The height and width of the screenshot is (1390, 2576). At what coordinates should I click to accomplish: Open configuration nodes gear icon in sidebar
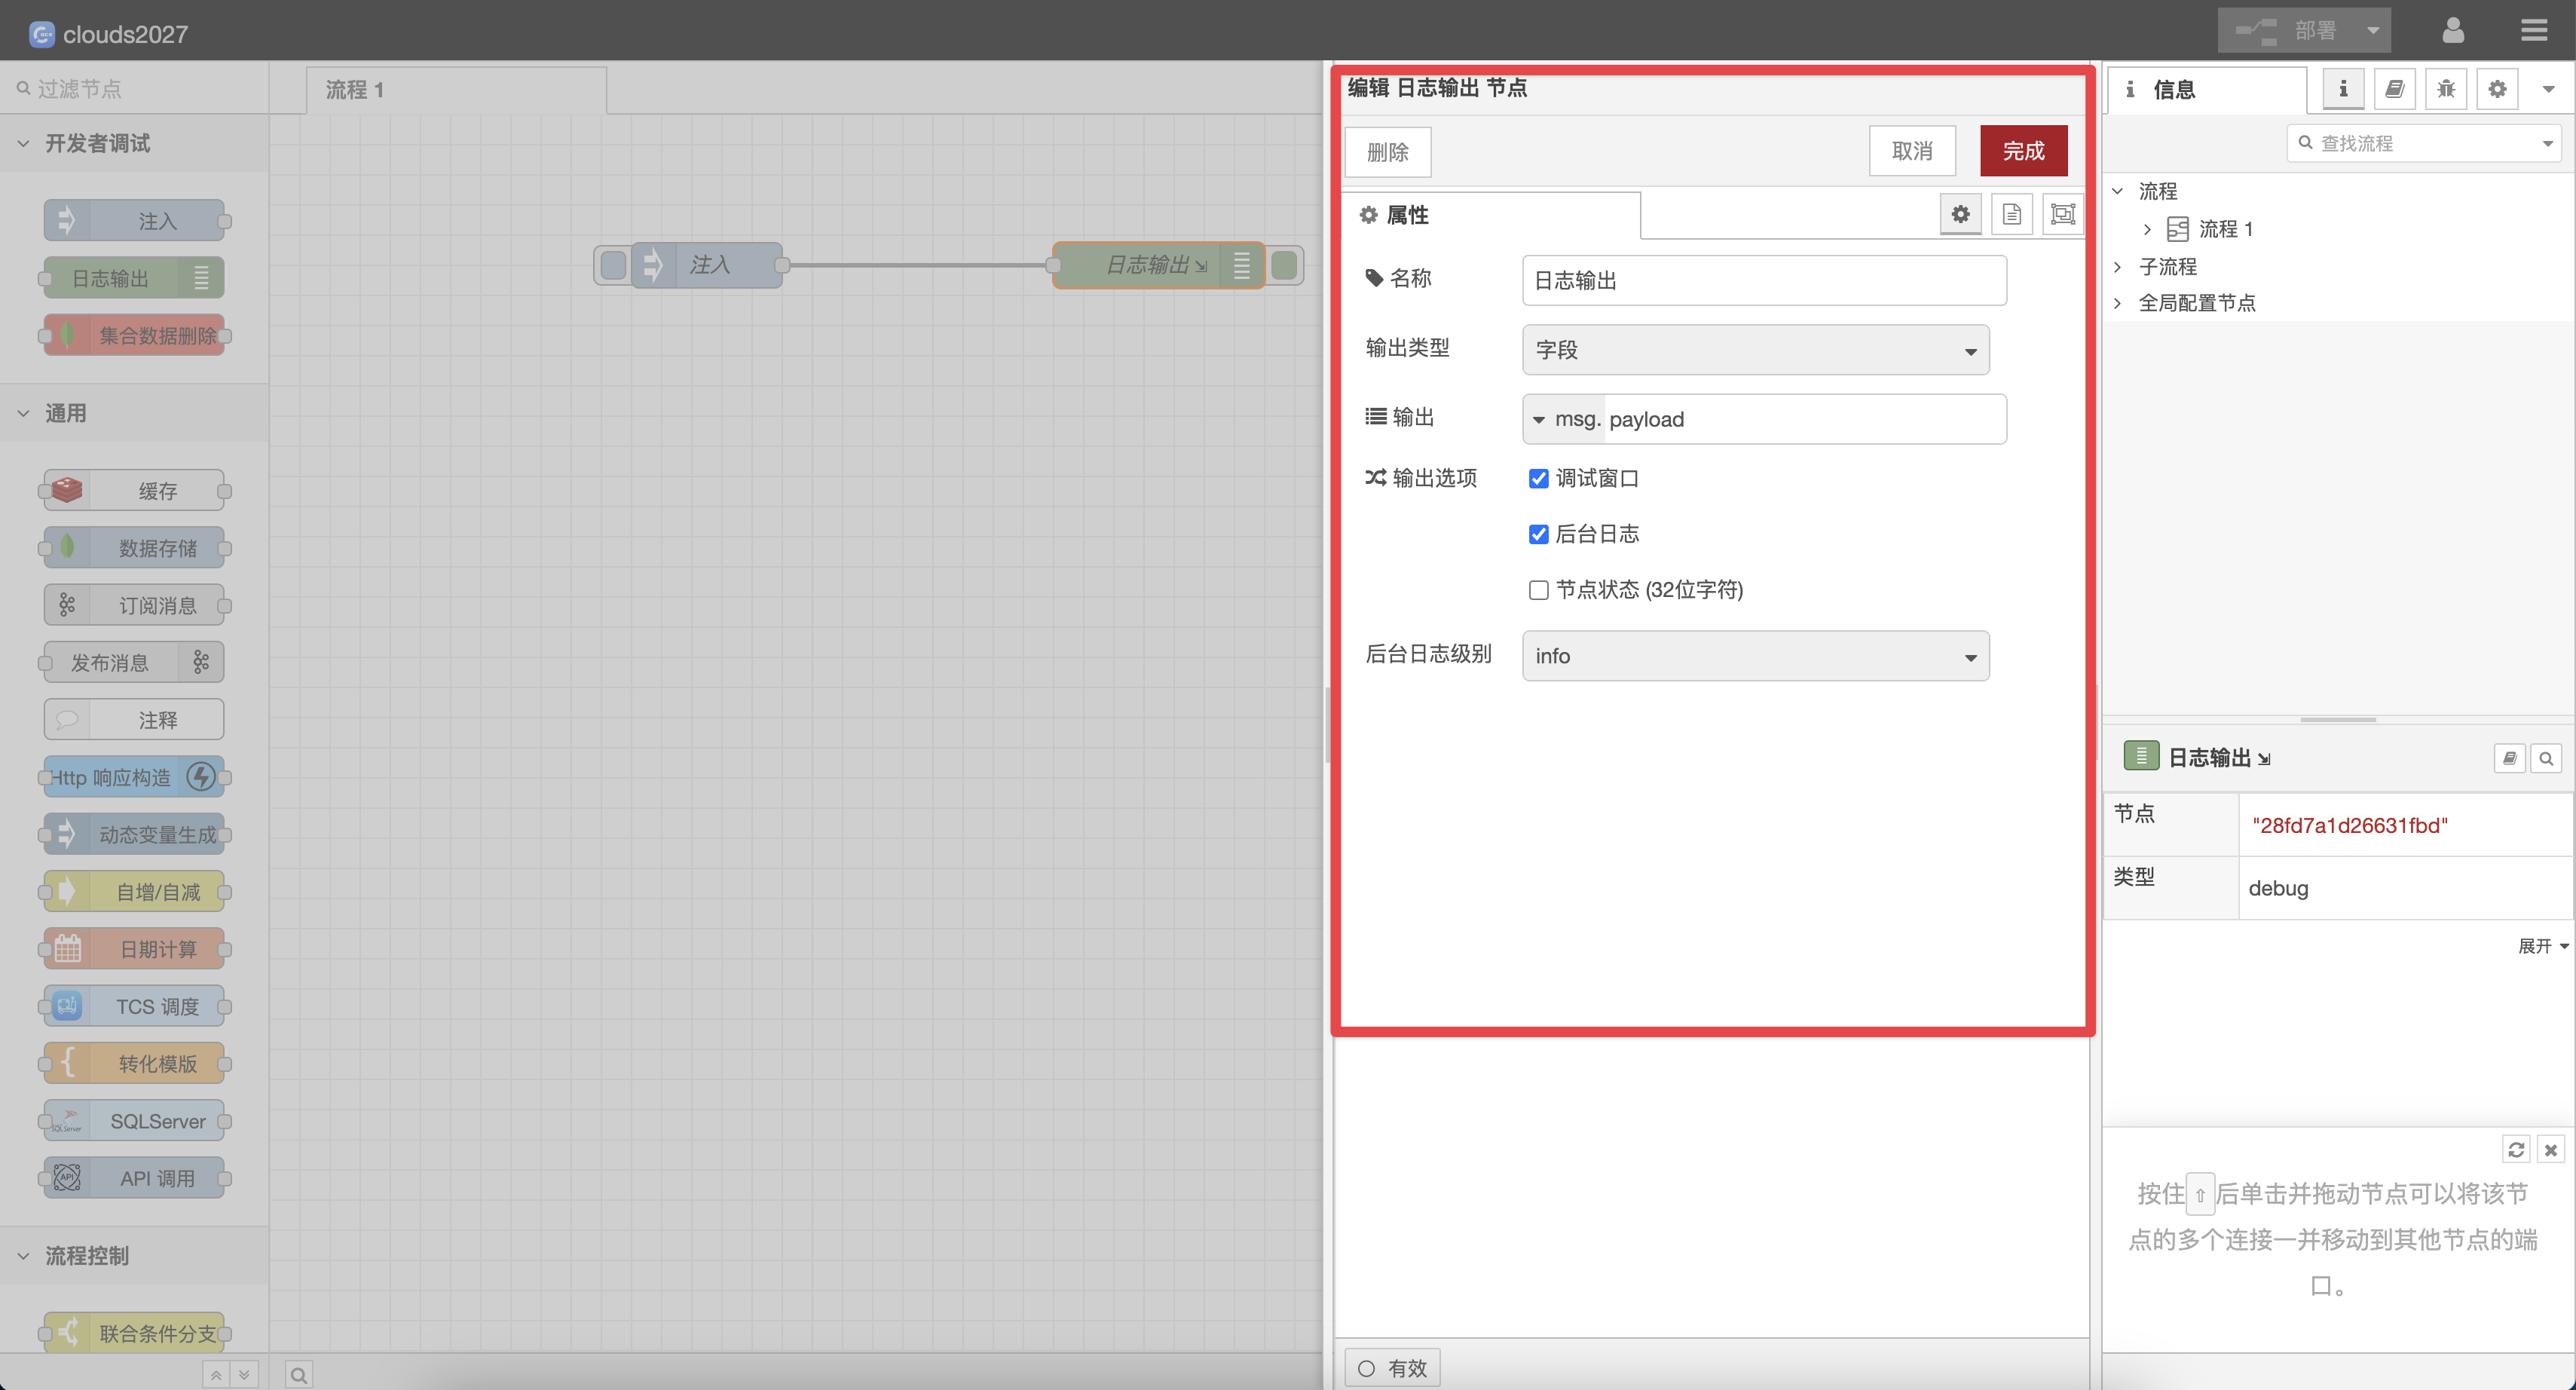2497,89
